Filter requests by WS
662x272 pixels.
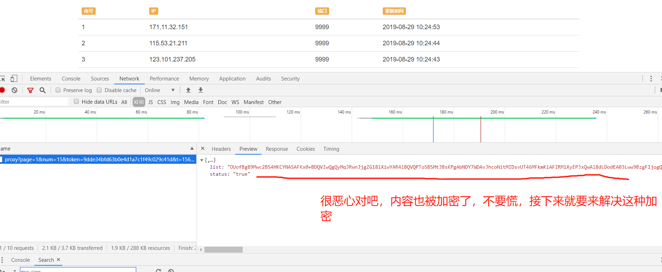point(235,102)
